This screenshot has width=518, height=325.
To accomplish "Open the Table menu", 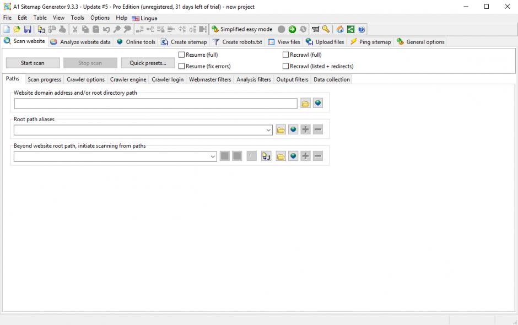I will point(40,18).
